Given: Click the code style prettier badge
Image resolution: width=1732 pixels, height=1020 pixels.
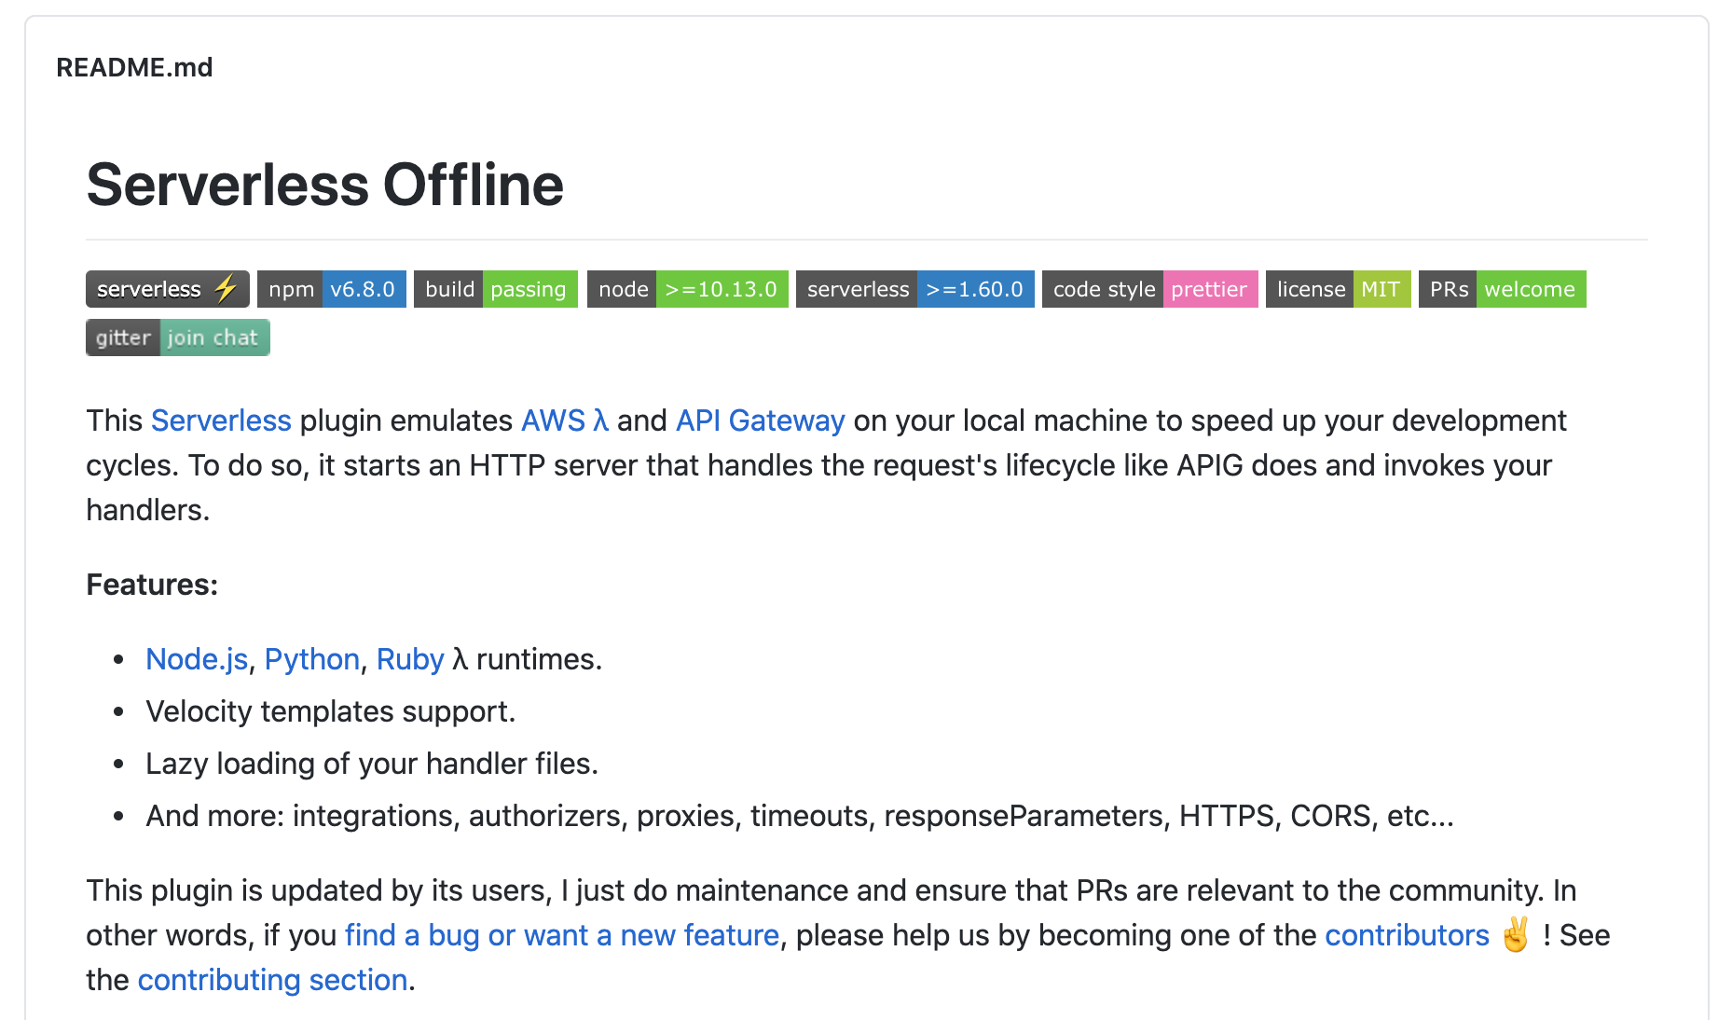Looking at the screenshot, I should 1150,289.
